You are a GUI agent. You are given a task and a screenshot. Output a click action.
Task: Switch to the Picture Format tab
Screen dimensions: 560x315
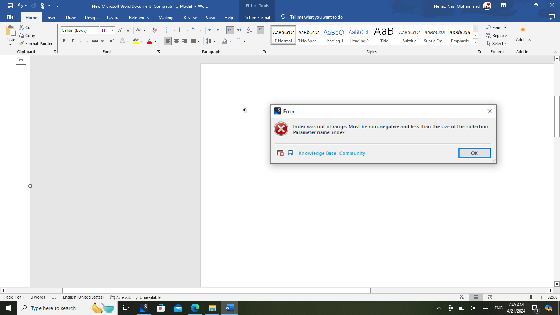pos(257,17)
